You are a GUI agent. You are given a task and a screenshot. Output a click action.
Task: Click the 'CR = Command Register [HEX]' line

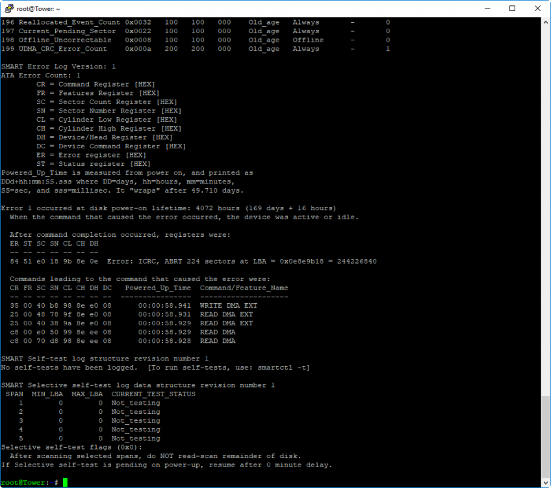coord(96,84)
